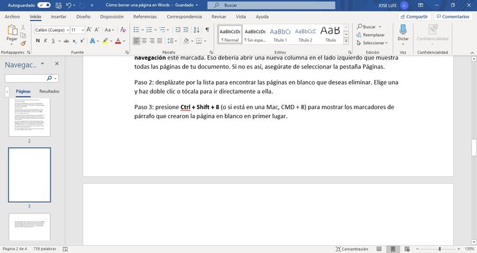Click the Cut scissors icon

coord(23,27)
